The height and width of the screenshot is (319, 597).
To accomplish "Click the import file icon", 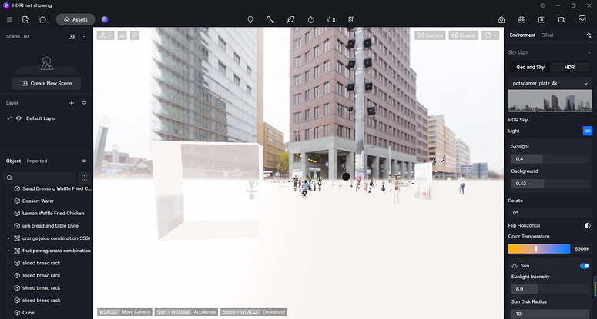I will click(25, 19).
